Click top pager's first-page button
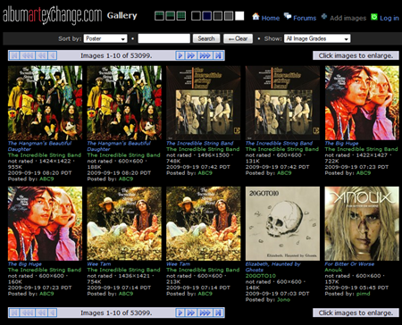This screenshot has width=402, height=325. click(x=14, y=55)
